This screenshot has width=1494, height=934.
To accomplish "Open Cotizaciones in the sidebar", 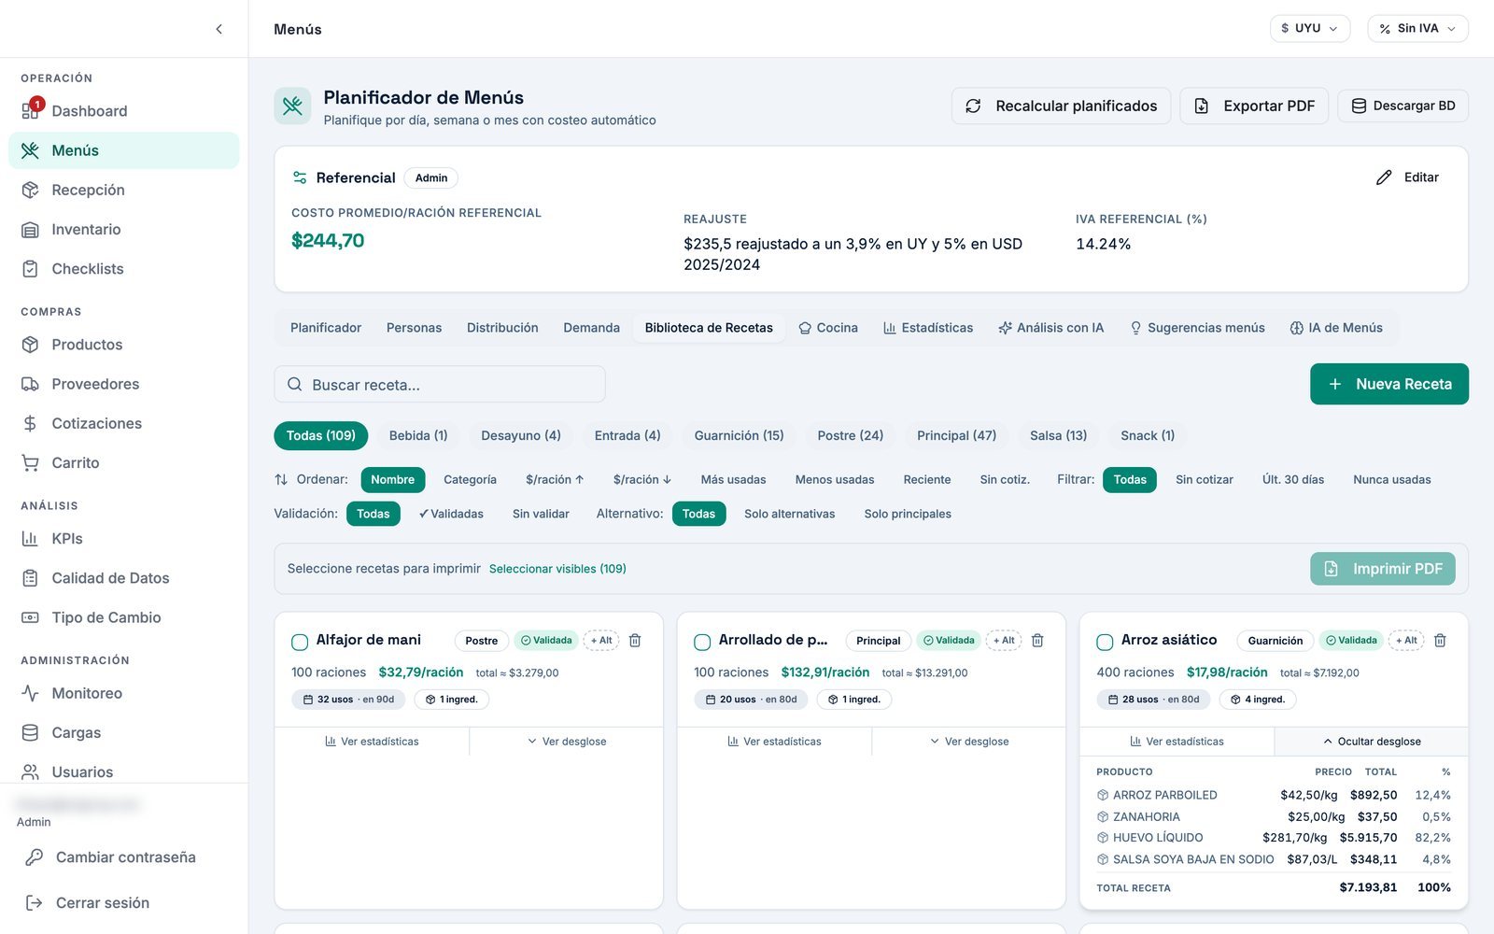I will [123, 423].
